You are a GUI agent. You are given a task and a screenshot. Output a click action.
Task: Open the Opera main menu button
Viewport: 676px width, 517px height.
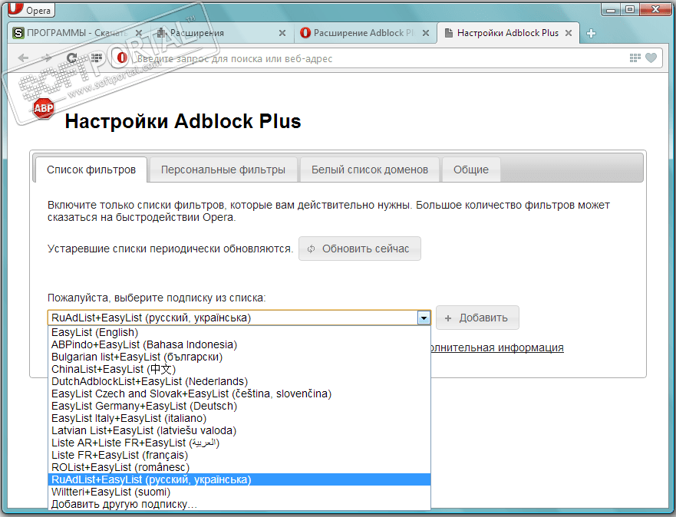(31, 9)
